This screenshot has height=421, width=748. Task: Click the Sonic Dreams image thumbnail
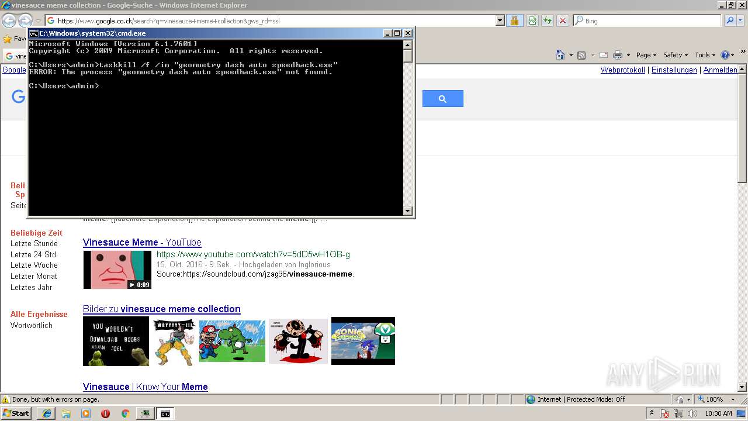(363, 341)
